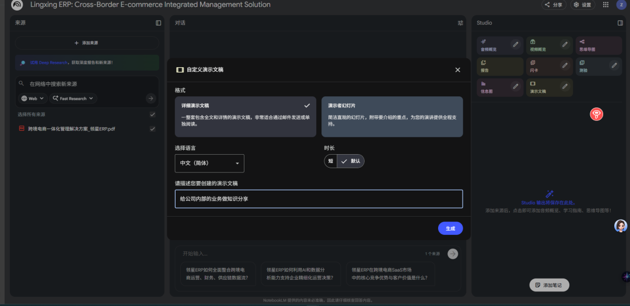Screen dimensions: 630x306
Task: Open 信息图 infographic tile
Action: [x=500, y=88]
